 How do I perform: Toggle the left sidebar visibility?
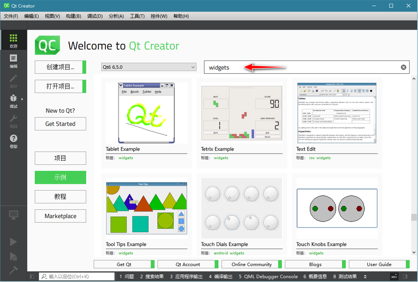(x=32, y=276)
